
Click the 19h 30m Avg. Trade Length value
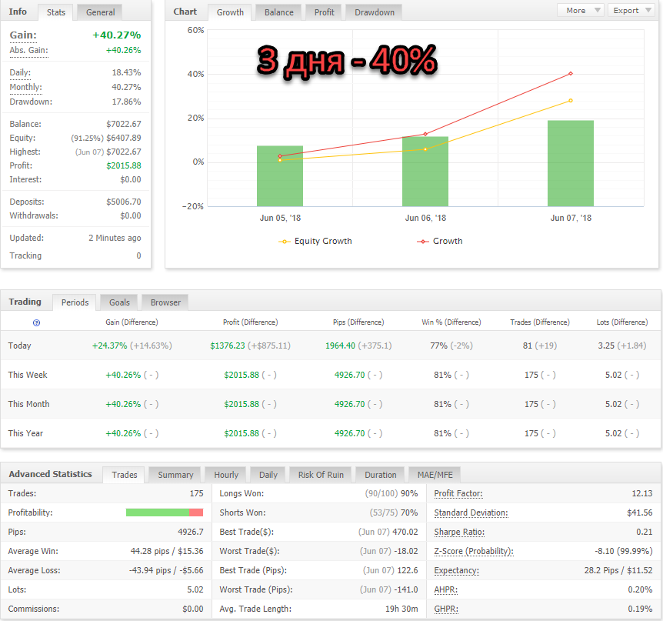tap(401, 609)
